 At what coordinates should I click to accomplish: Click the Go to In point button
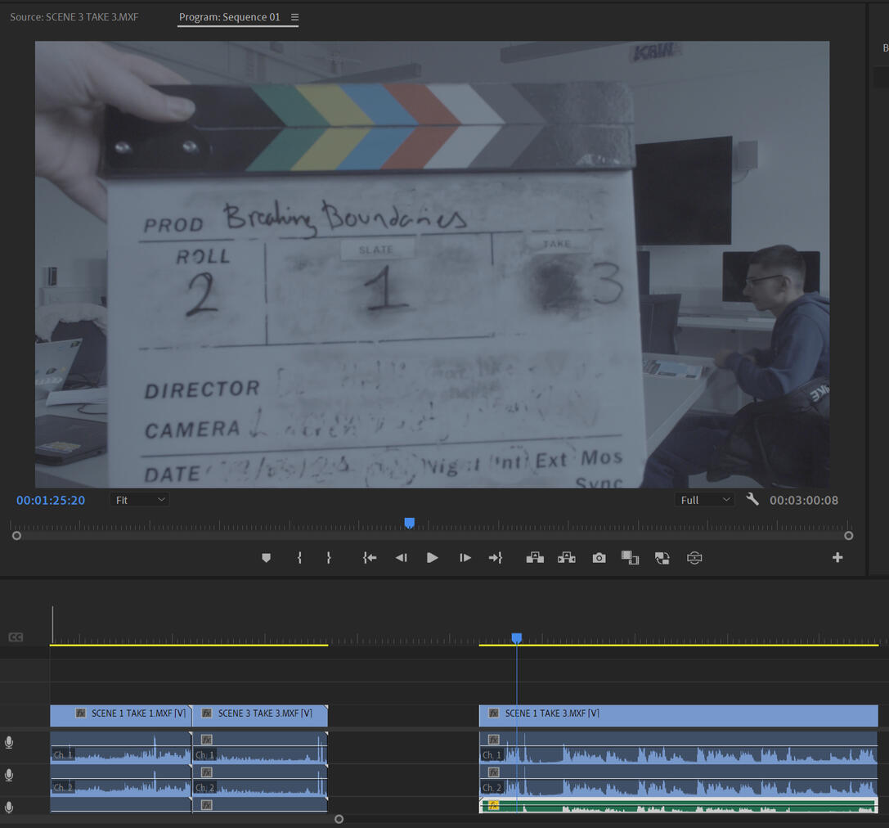(370, 558)
